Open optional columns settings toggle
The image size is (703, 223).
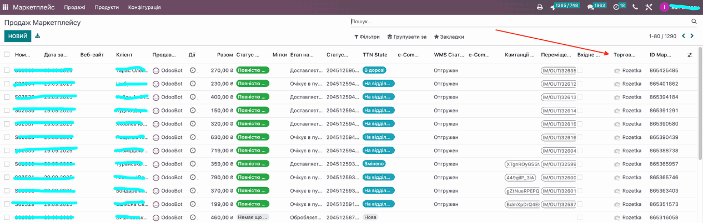(690, 55)
